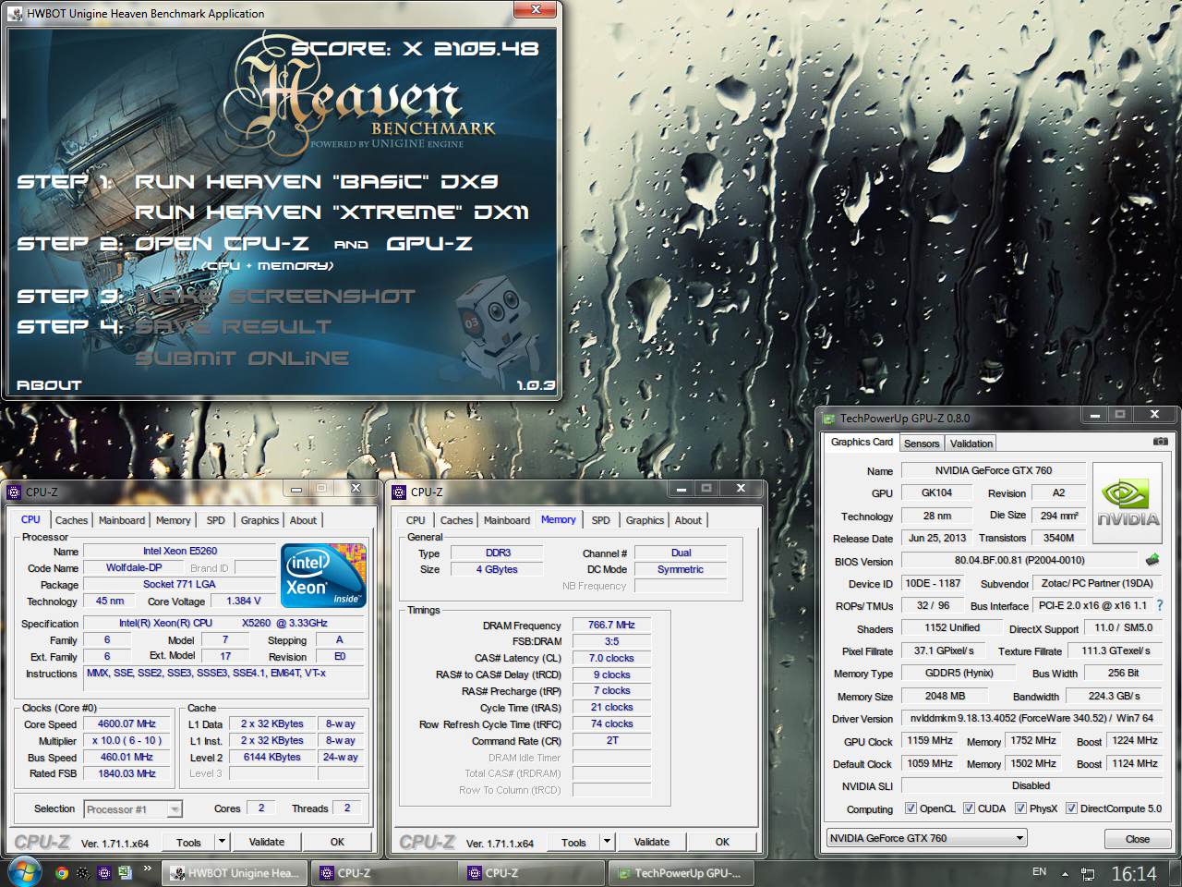The width and height of the screenshot is (1182, 887).
Task: Click SUBMIT ONLINE in HWBOT Heaven window
Action: pos(243,358)
